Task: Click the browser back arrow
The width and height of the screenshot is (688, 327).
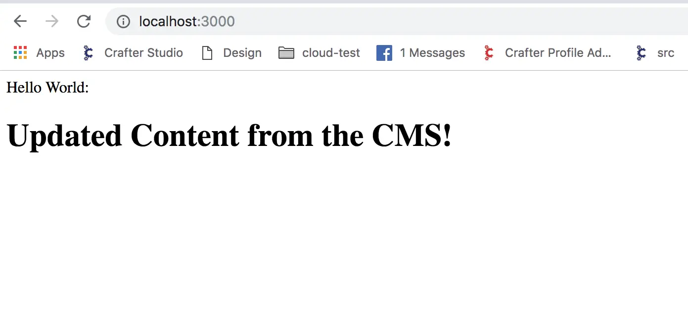Action: [x=20, y=21]
